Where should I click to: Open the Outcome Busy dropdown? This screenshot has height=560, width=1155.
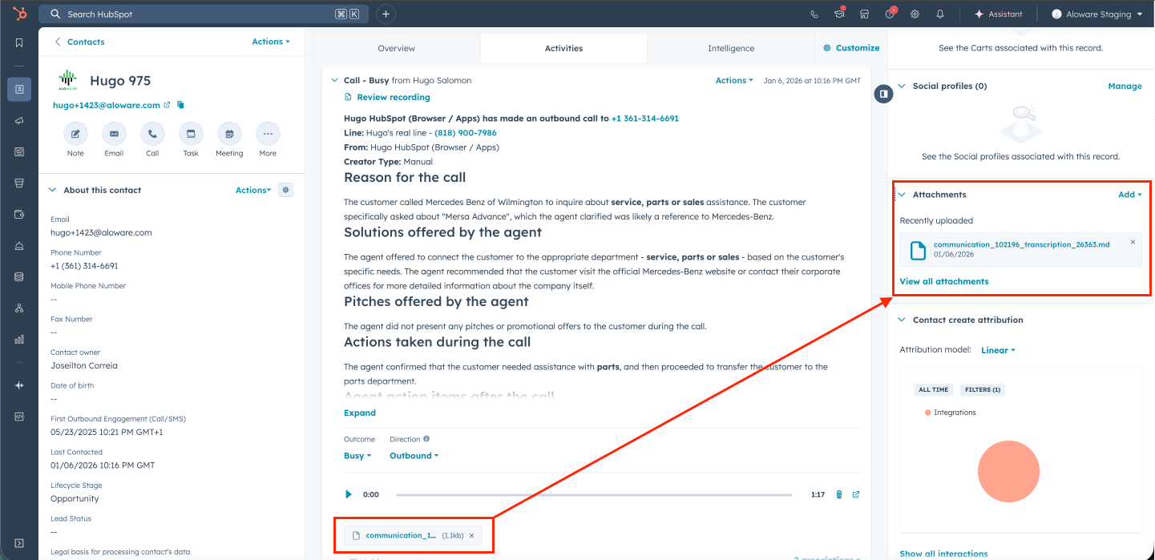pyautogui.click(x=357, y=455)
